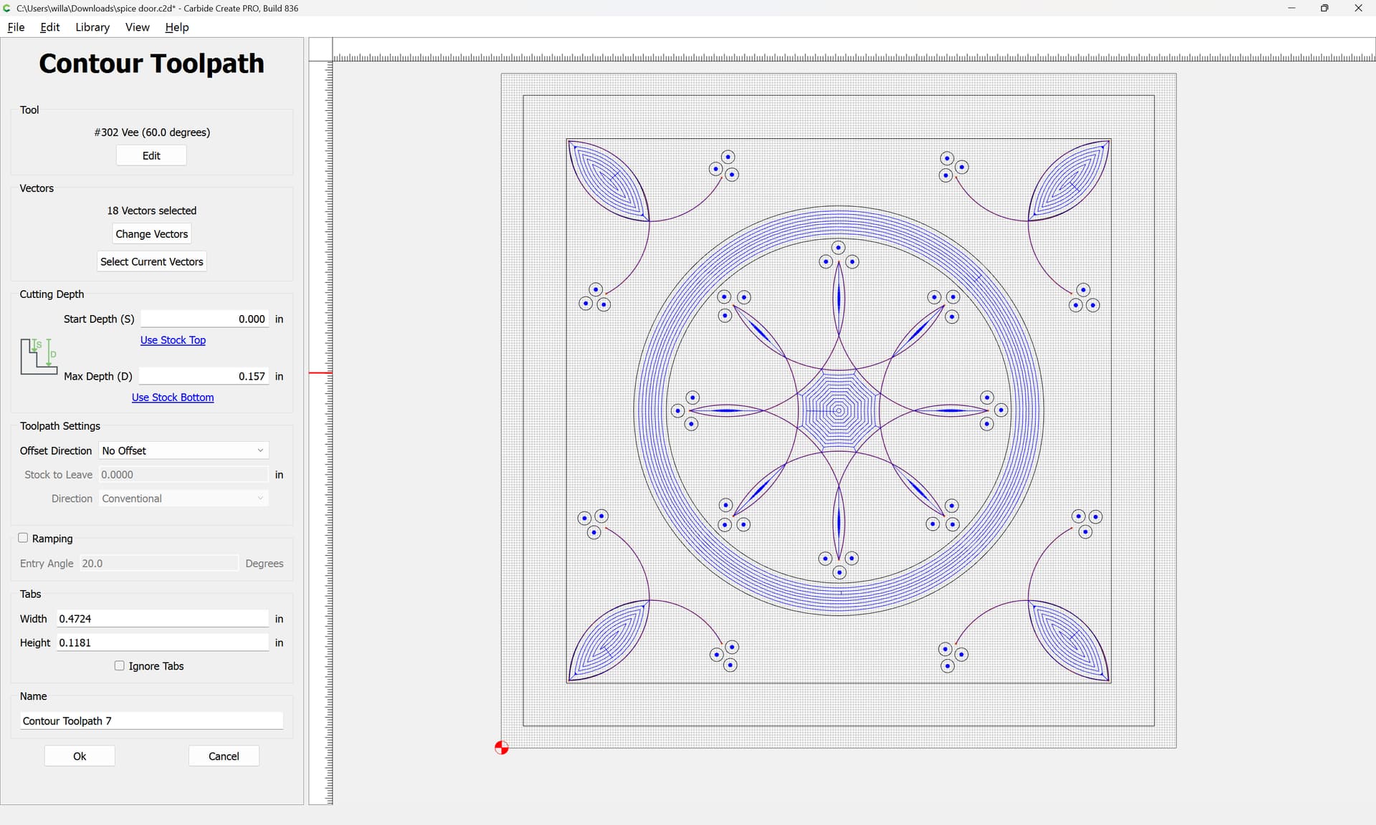Click the red marker on the vertical ruler
This screenshot has height=825, width=1376.
320,372
